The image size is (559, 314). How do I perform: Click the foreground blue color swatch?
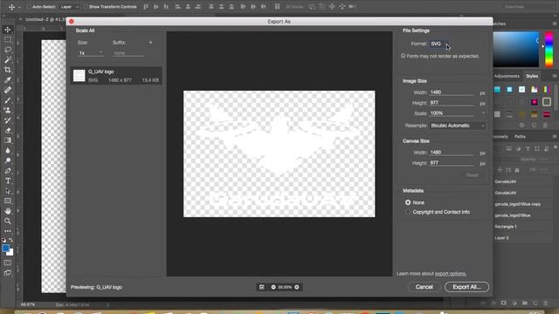tap(6, 248)
